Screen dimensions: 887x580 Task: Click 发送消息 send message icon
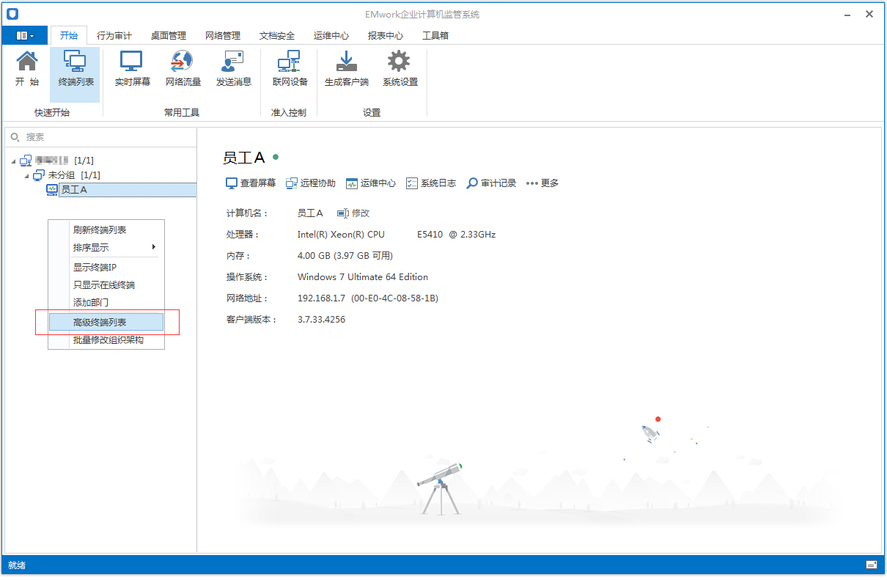[233, 70]
